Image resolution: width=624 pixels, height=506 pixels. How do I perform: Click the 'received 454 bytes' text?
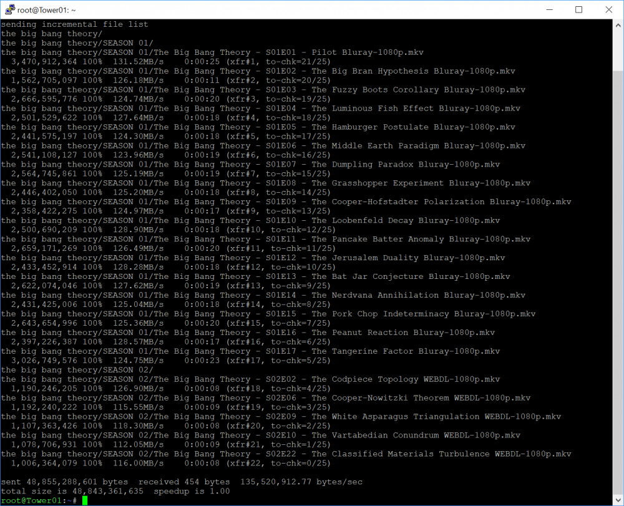(x=184, y=482)
